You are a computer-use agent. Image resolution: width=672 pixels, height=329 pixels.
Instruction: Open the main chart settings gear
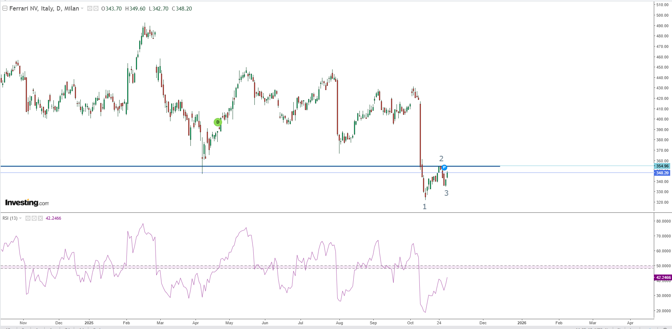click(x=96, y=8)
